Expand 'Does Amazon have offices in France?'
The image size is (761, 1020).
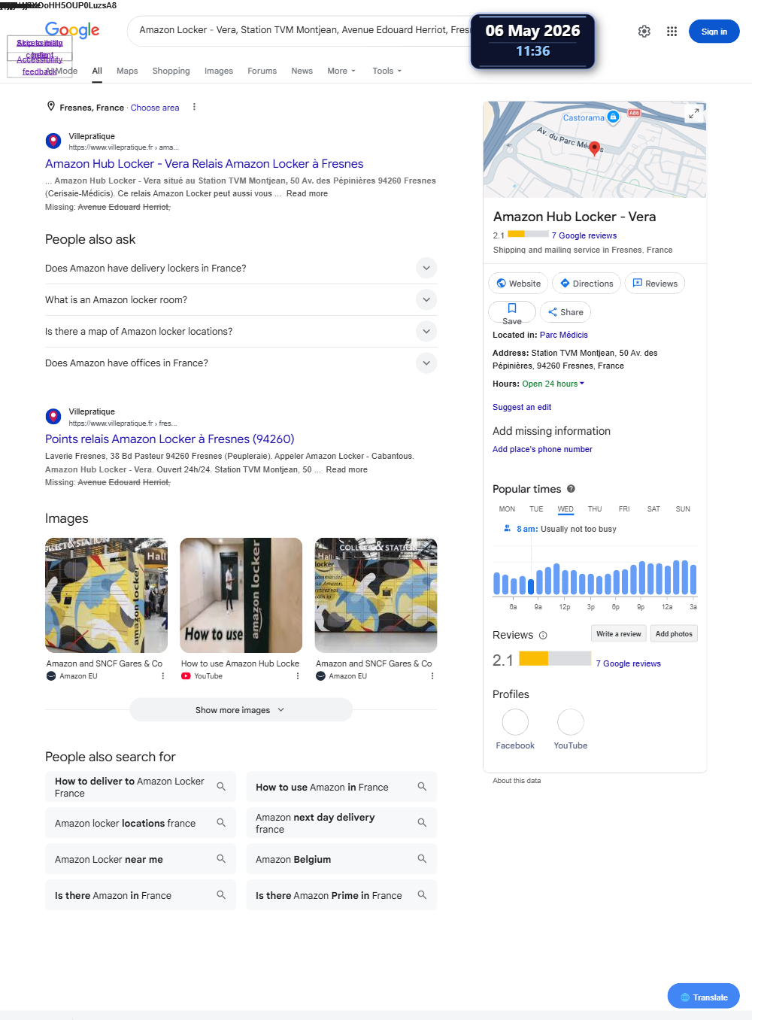[241, 363]
